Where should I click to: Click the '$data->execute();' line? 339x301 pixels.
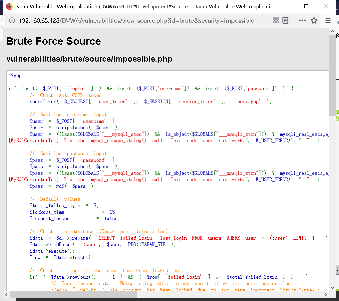tap(52, 251)
